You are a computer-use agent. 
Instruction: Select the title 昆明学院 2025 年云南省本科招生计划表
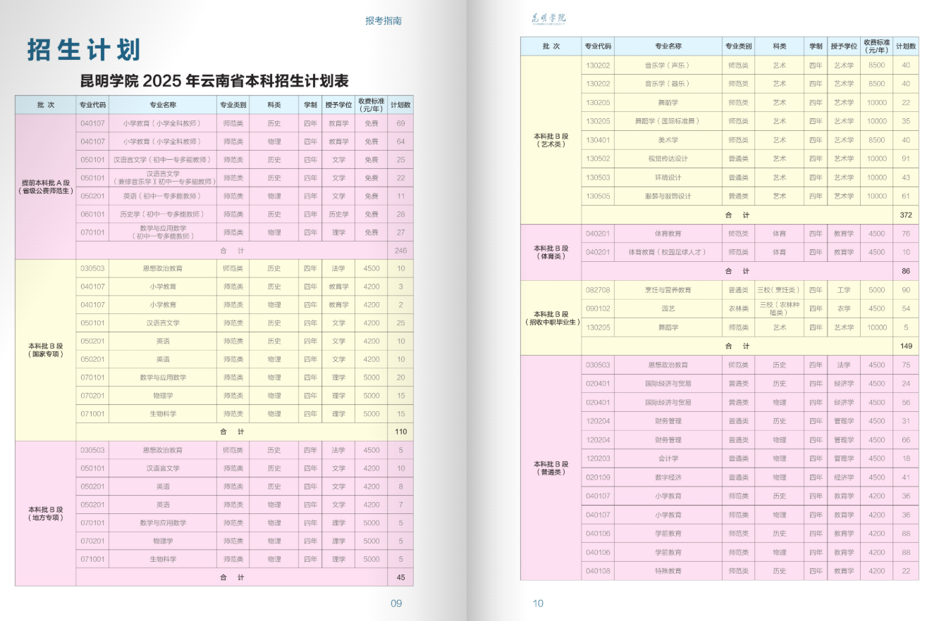click(x=214, y=80)
